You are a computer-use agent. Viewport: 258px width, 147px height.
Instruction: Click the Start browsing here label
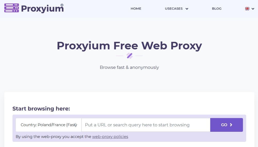point(41,109)
